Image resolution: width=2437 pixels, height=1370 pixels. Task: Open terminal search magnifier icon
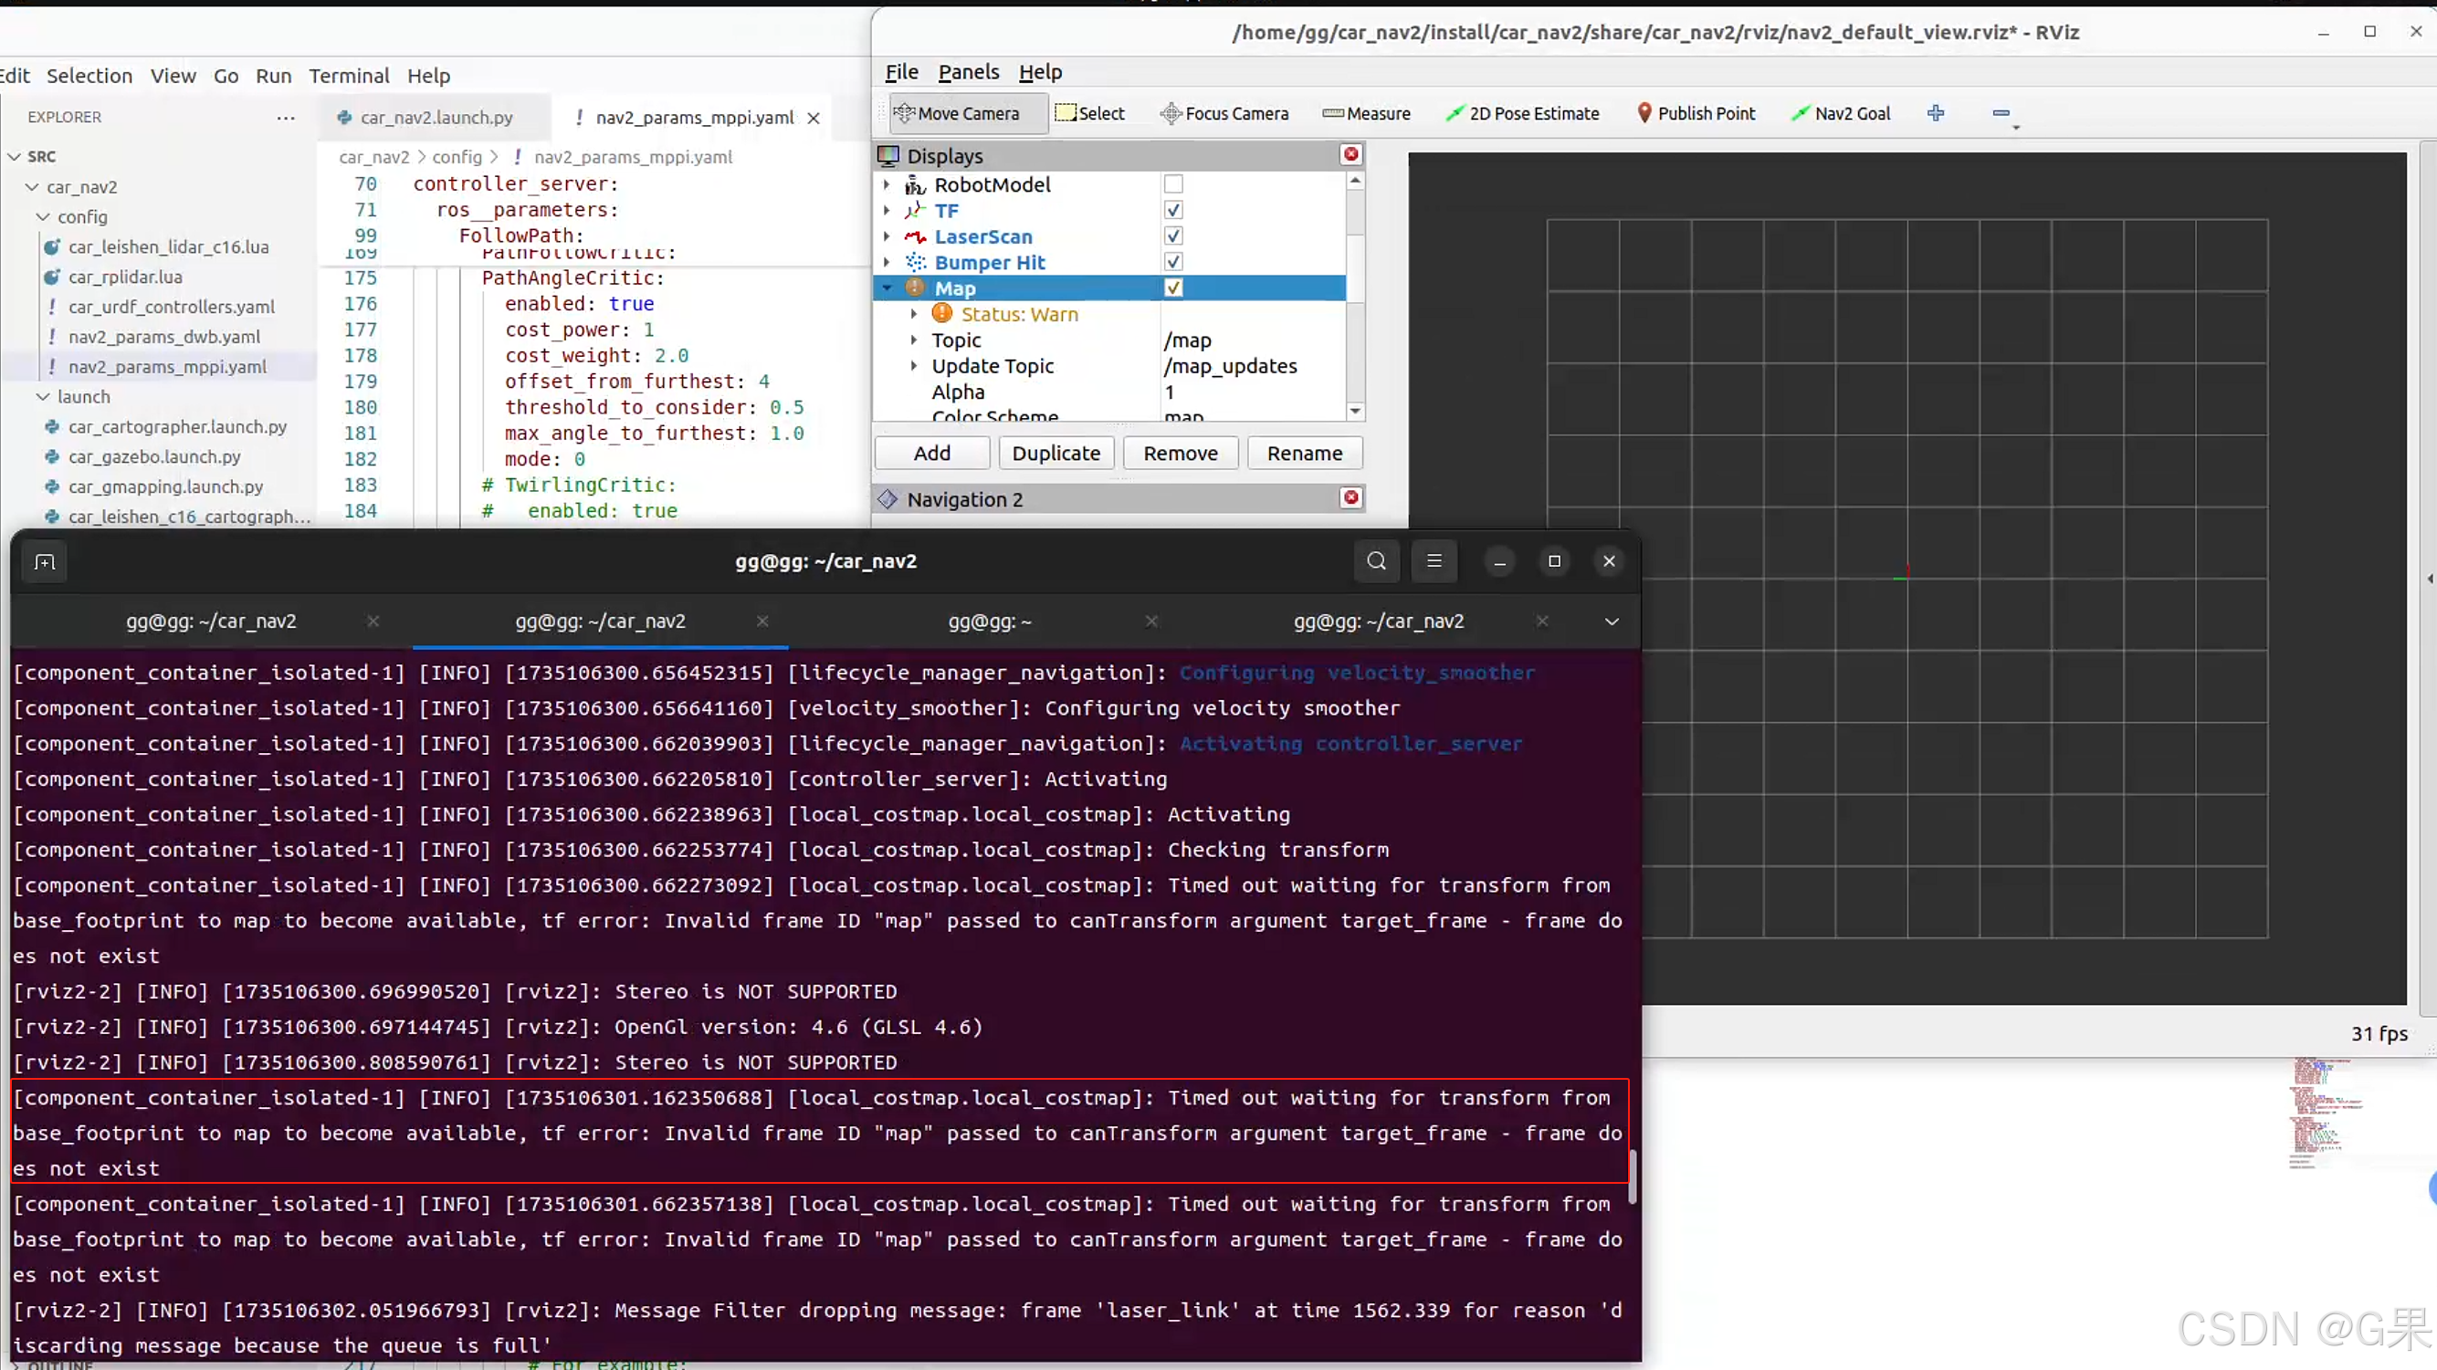(x=1377, y=561)
